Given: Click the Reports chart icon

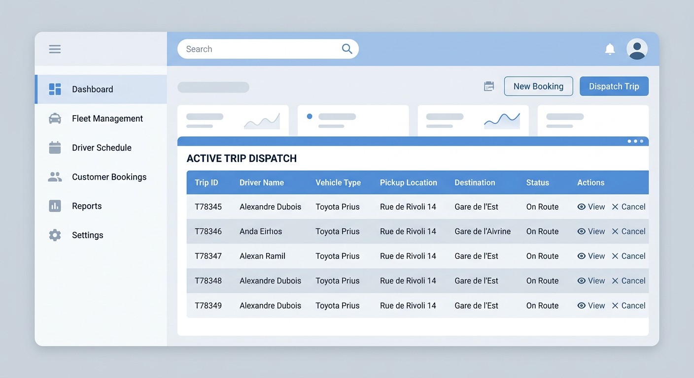Looking at the screenshot, I should (55, 206).
